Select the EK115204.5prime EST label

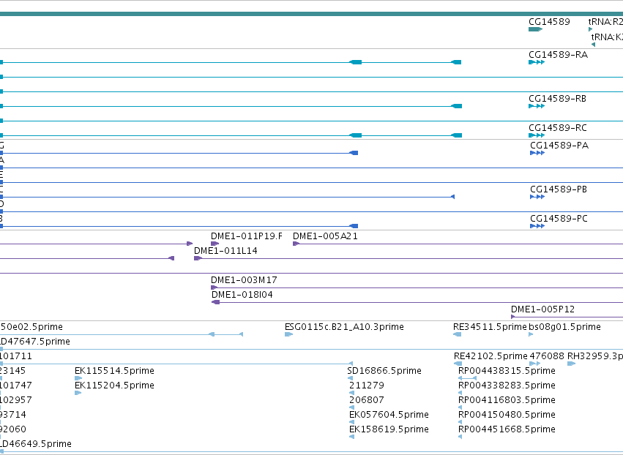pos(114,386)
